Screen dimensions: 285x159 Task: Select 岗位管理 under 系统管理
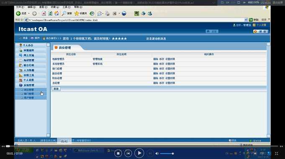pos(29,90)
